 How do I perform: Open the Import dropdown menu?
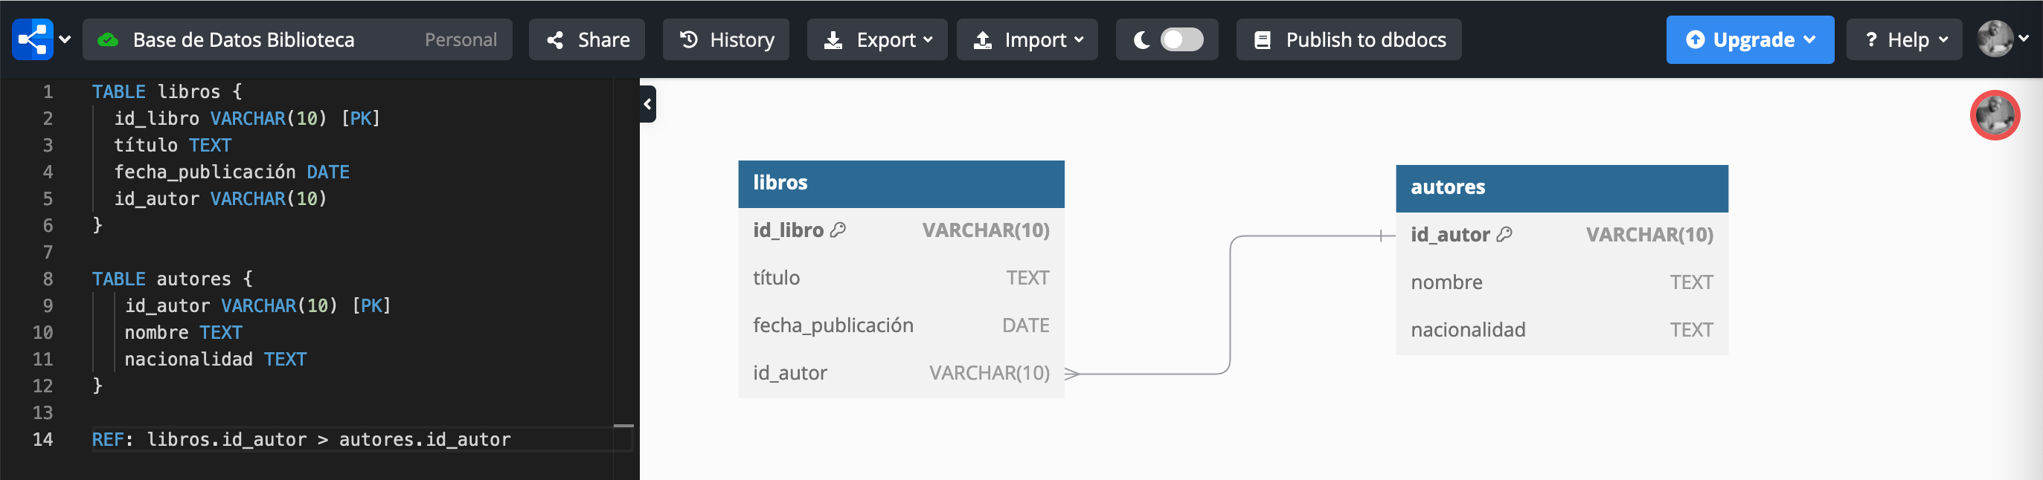click(x=1027, y=39)
